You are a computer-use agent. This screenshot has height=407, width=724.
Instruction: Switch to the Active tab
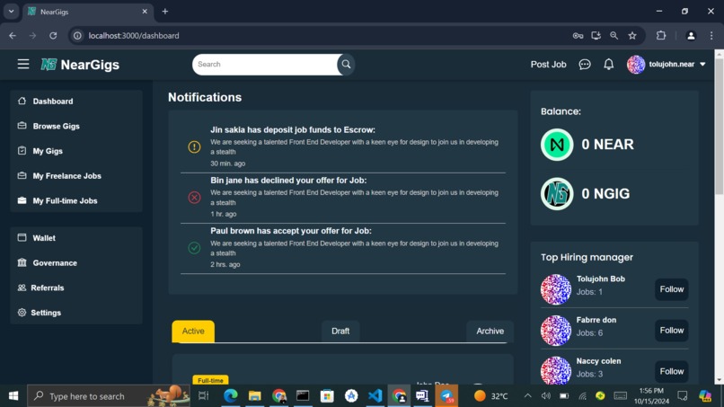coord(193,332)
